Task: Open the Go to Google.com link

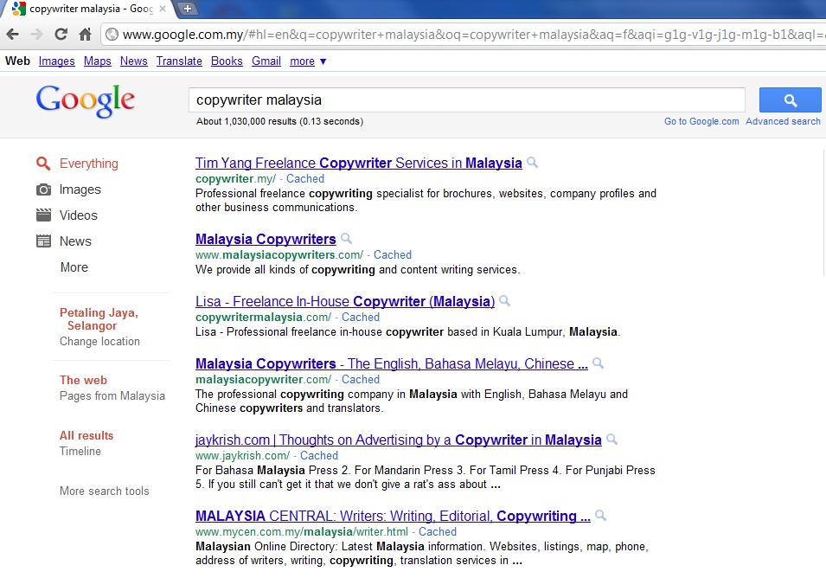Action: click(x=701, y=121)
